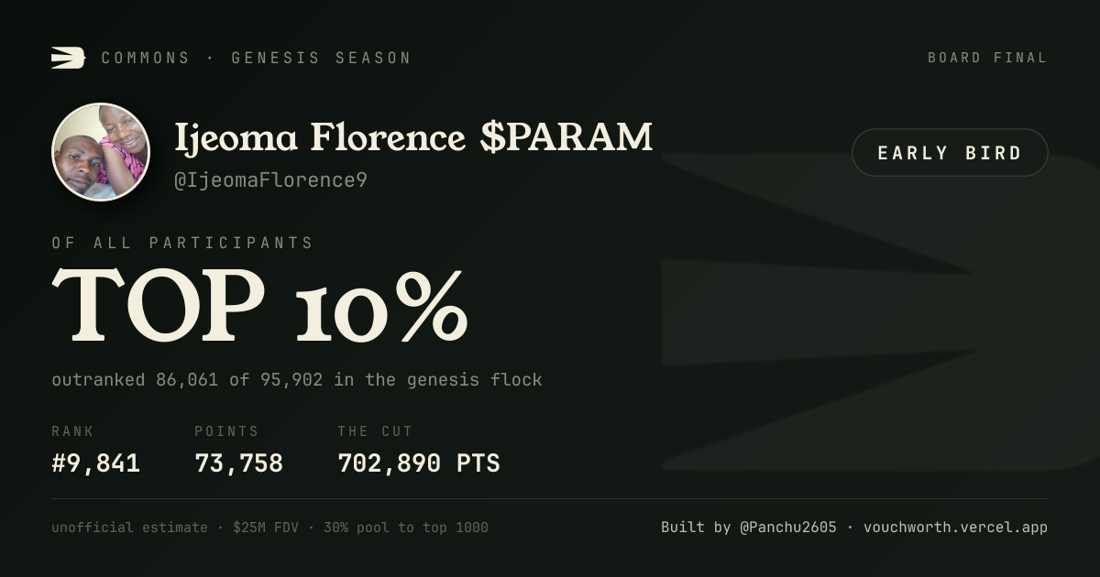Viewport: 1100px width, 577px height.
Task: Click the Commons bird logo icon
Action: [68, 58]
